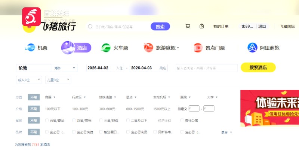299x166 pixels.
Task: Tick the 智选假日 brand checkbox
Action: 101,132
